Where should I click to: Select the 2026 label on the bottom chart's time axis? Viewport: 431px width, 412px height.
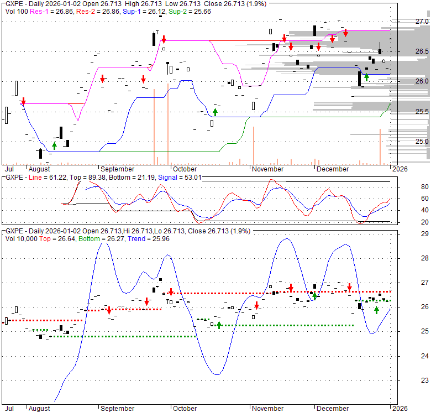(399, 408)
